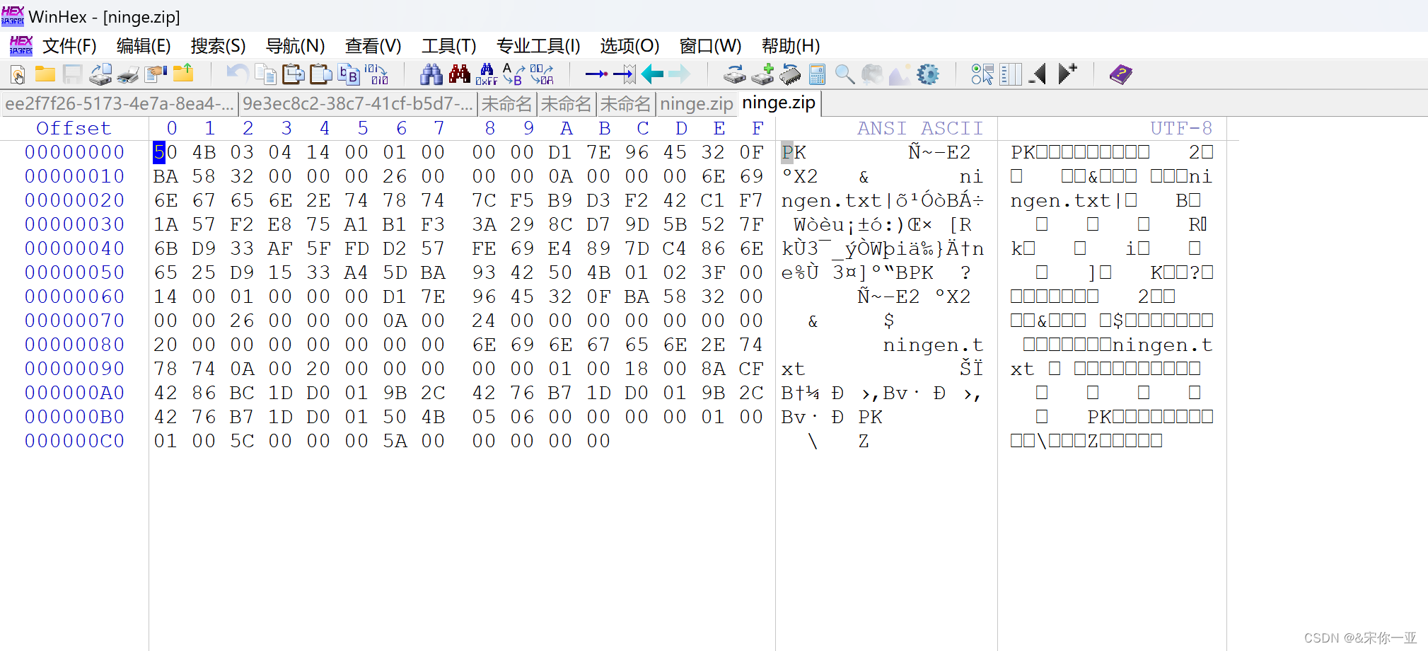Click 'ngen.txt' in the ANSI ASCII column
1428x651 pixels.
click(831, 200)
